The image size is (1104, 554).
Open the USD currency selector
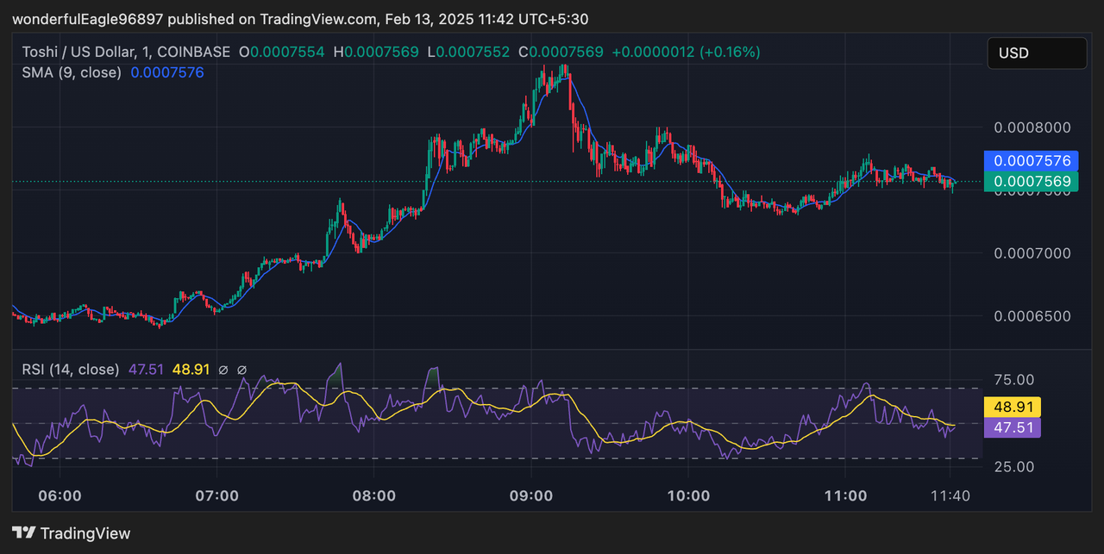click(x=1037, y=53)
